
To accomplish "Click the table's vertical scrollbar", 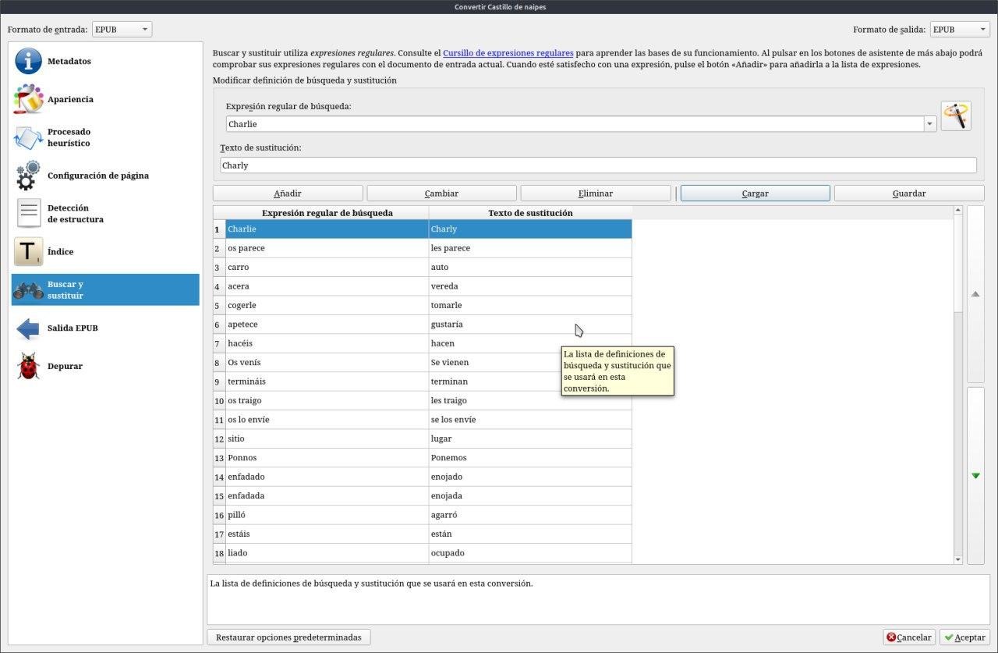I will [x=958, y=384].
